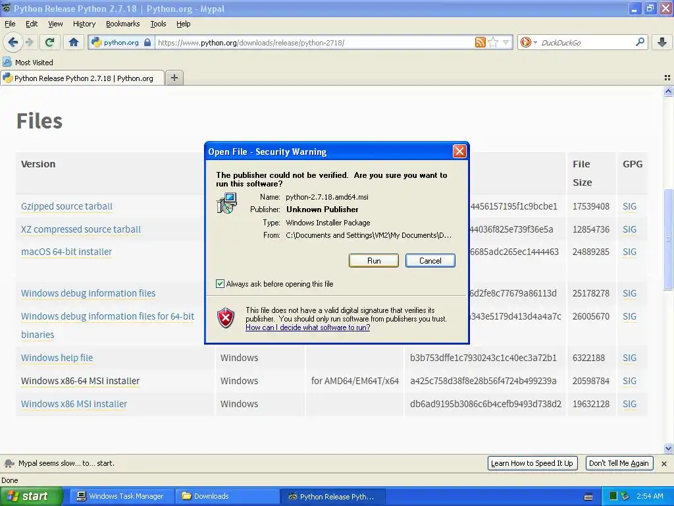674x506 pixels.
Task: Click the on-screen keyboard tray icon
Action: (588, 497)
